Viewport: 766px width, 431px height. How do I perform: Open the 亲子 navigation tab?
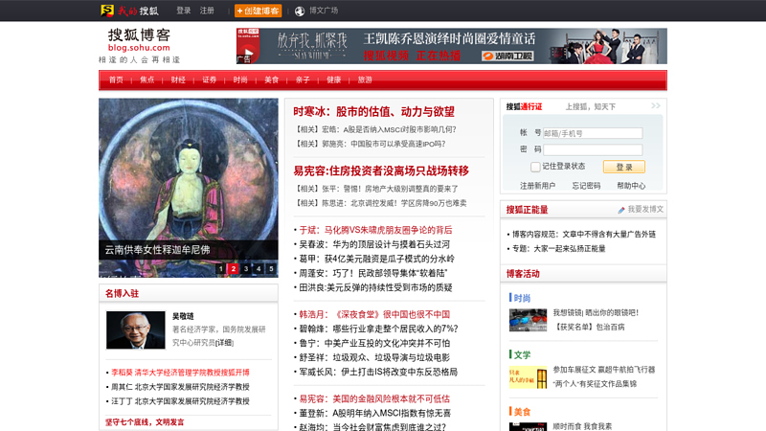(x=303, y=79)
